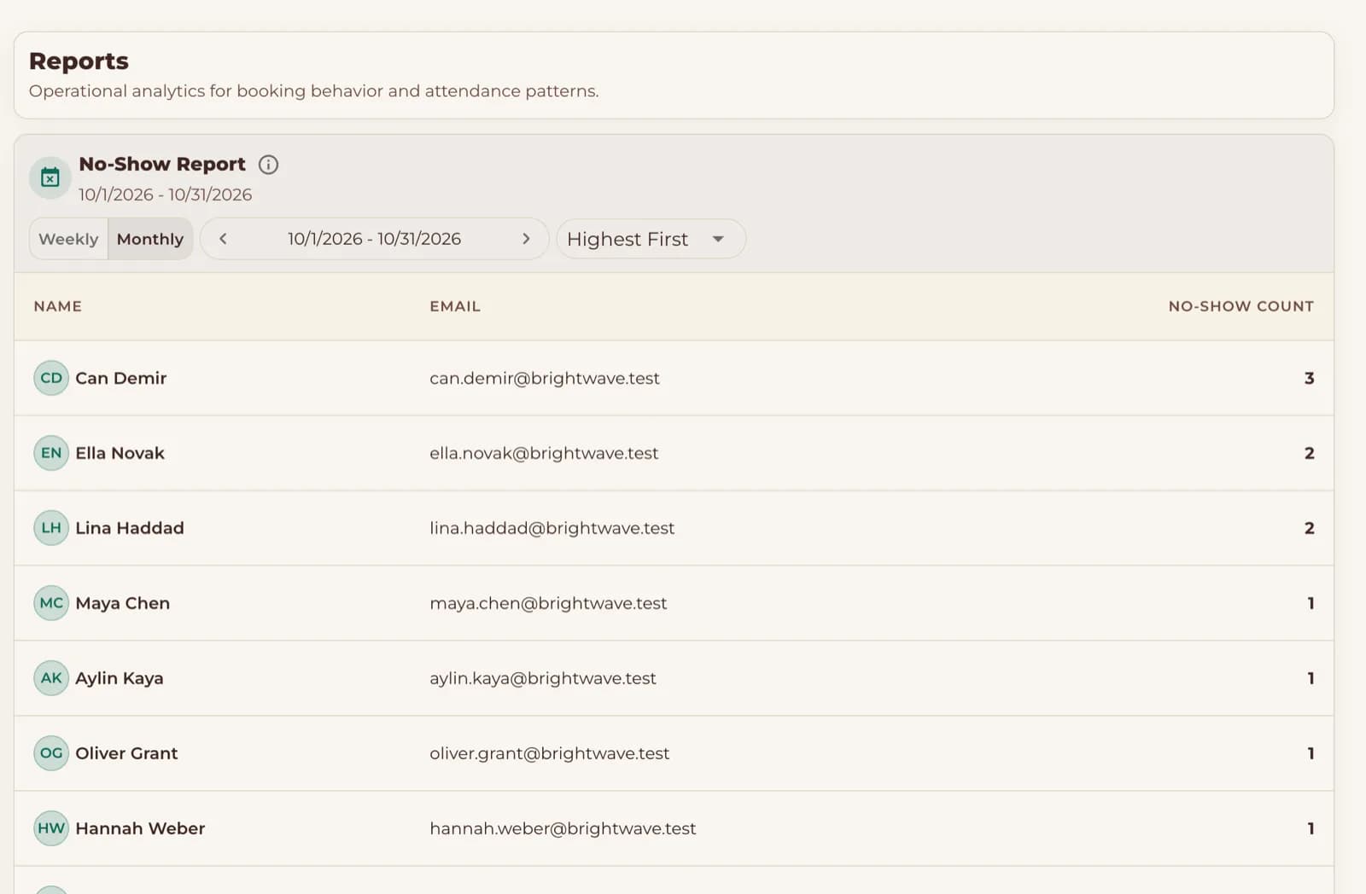Select the name Can Demir
The height and width of the screenshot is (894, 1366).
click(121, 378)
